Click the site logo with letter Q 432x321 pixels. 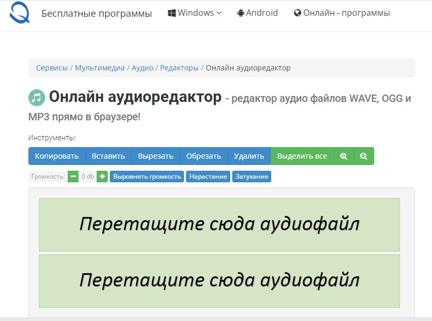point(19,14)
